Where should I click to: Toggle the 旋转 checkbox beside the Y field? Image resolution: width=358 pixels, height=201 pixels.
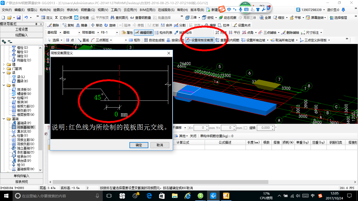point(246,128)
